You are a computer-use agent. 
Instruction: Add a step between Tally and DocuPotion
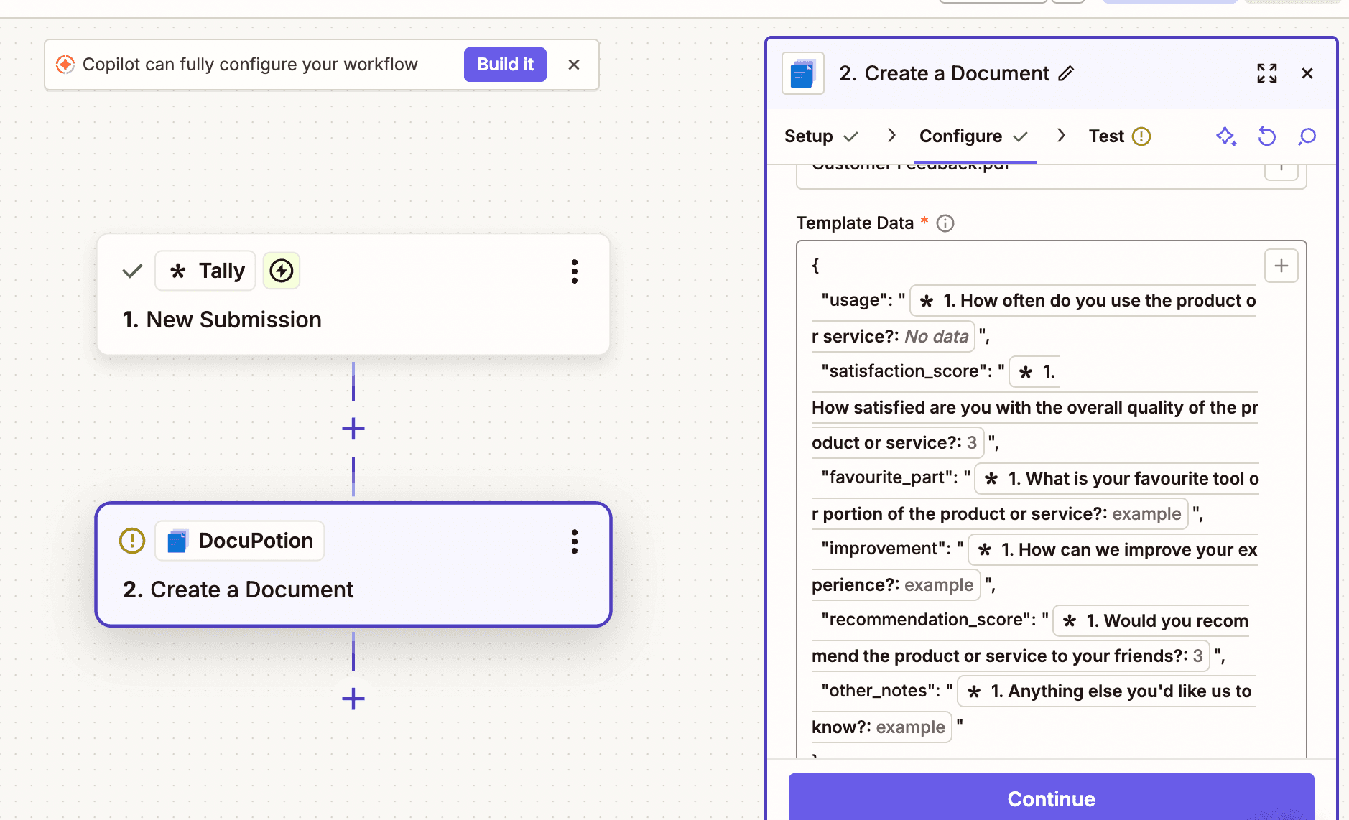click(x=353, y=429)
